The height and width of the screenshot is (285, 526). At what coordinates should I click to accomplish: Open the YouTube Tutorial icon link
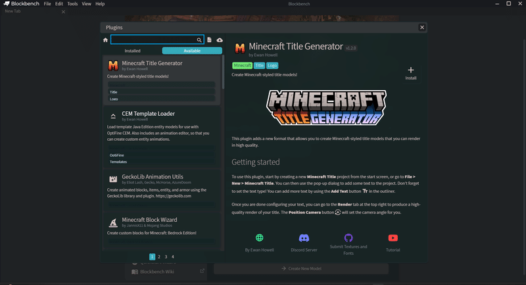coord(393,238)
